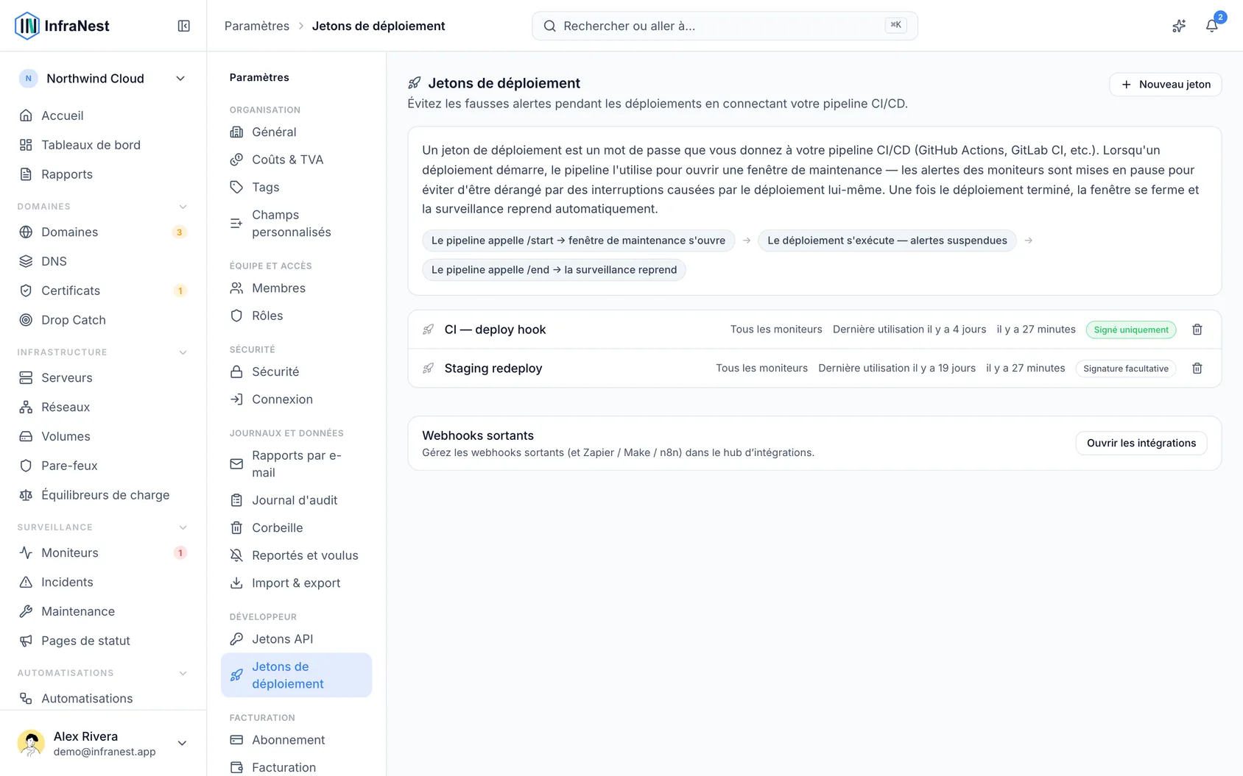Screen dimensions: 1243x776
Task: Open the notifications bell
Action: 1211,26
